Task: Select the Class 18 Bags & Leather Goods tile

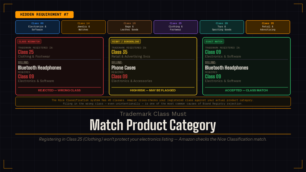Action: [130, 27]
